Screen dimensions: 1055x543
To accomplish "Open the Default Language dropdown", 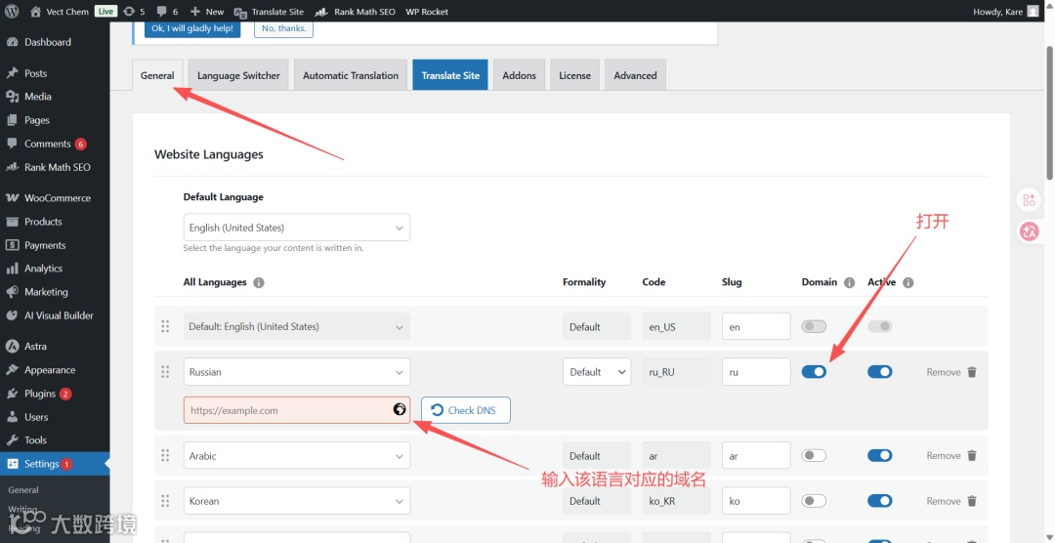I will (x=297, y=228).
